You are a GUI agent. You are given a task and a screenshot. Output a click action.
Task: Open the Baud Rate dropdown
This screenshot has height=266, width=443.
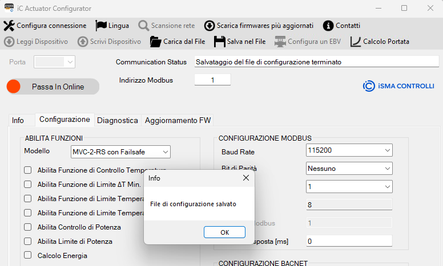[x=349, y=150]
